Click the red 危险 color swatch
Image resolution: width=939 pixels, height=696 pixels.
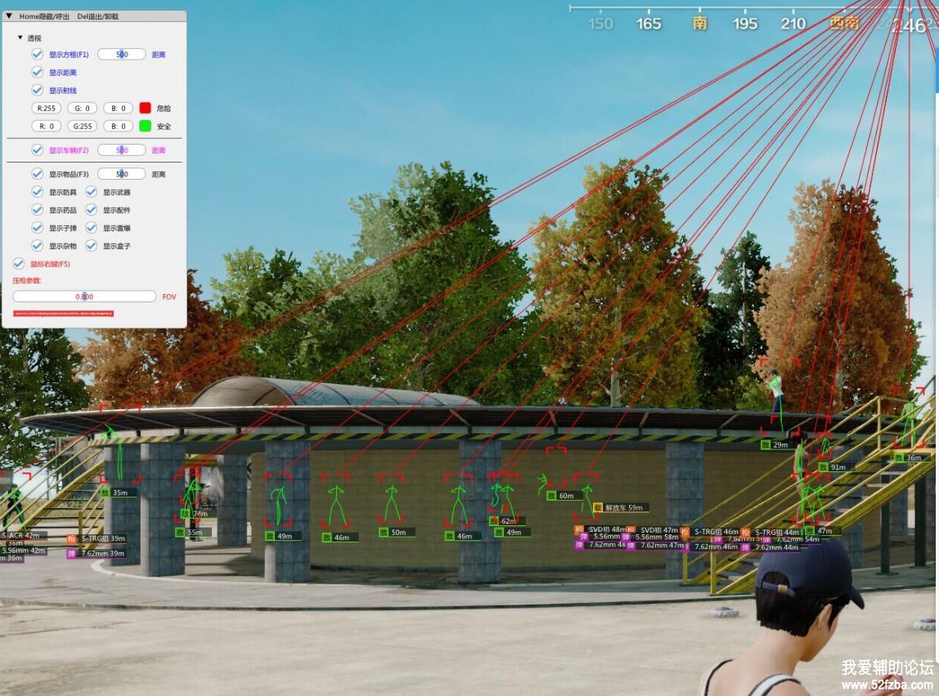(x=145, y=108)
